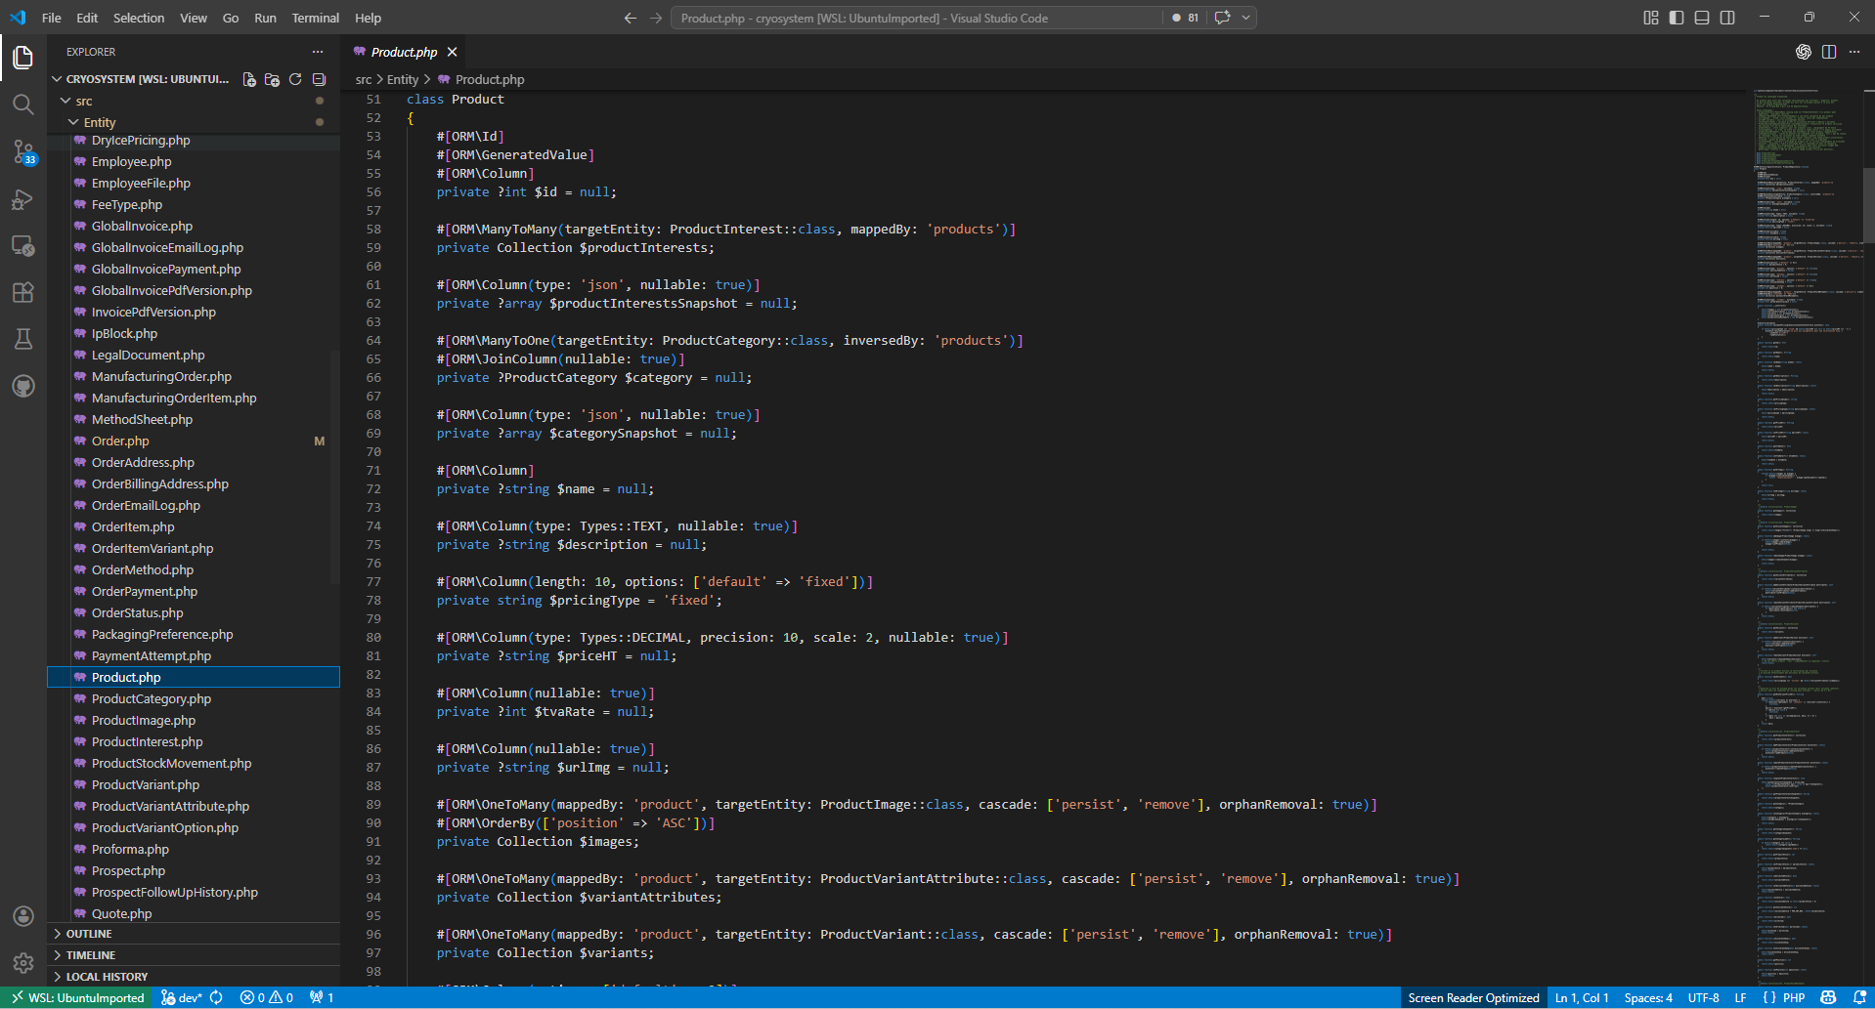
Task: Open Run and Debug view
Action: (23, 199)
